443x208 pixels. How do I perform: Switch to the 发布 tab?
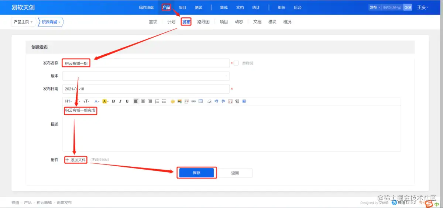[186, 22]
